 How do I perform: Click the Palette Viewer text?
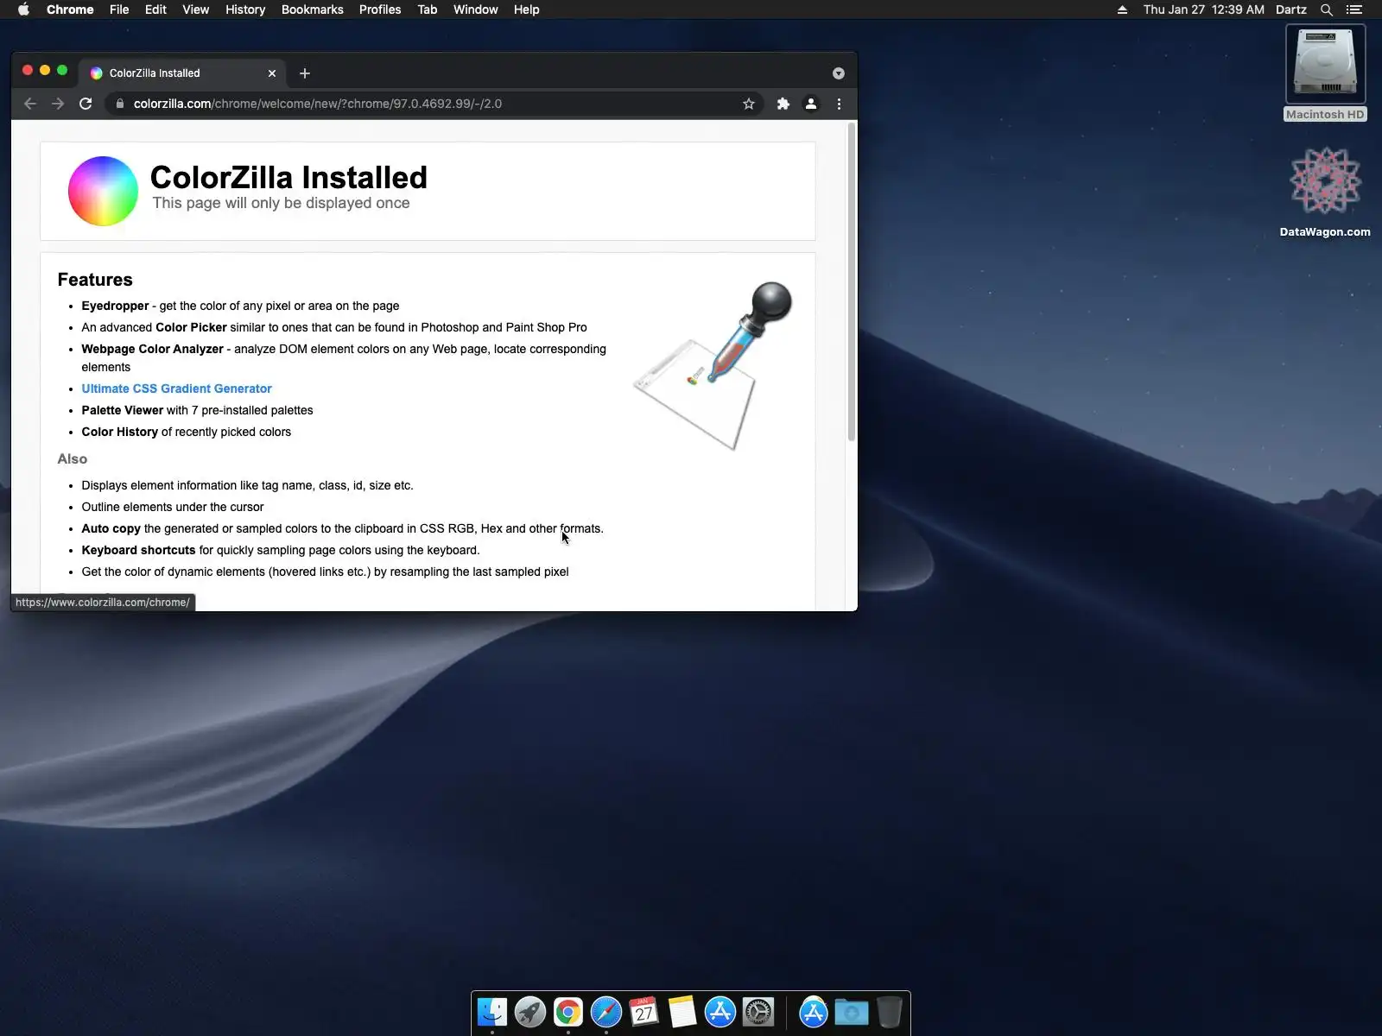(x=122, y=410)
